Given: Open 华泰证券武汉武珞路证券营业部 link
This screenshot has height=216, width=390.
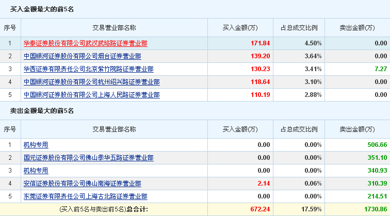Looking at the screenshot, I should pos(85,43).
